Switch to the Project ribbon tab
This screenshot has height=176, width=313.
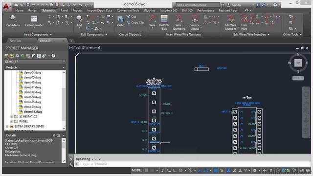[x=33, y=10]
